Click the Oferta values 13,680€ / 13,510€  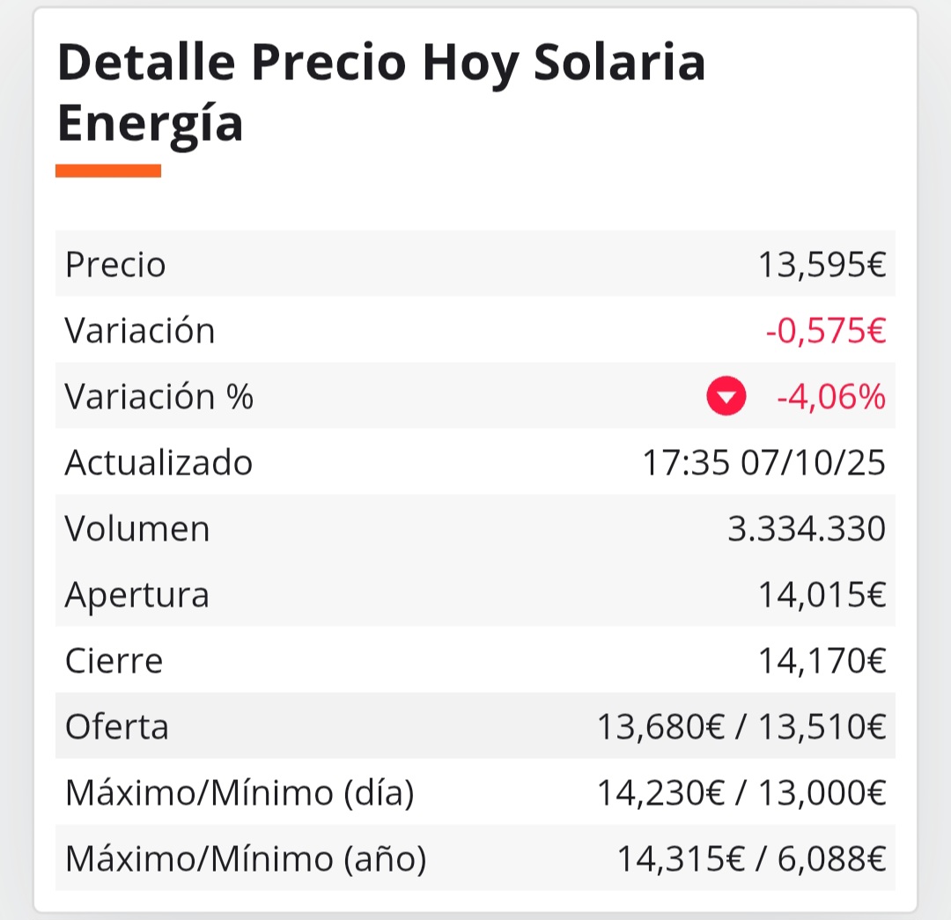pyautogui.click(x=741, y=727)
